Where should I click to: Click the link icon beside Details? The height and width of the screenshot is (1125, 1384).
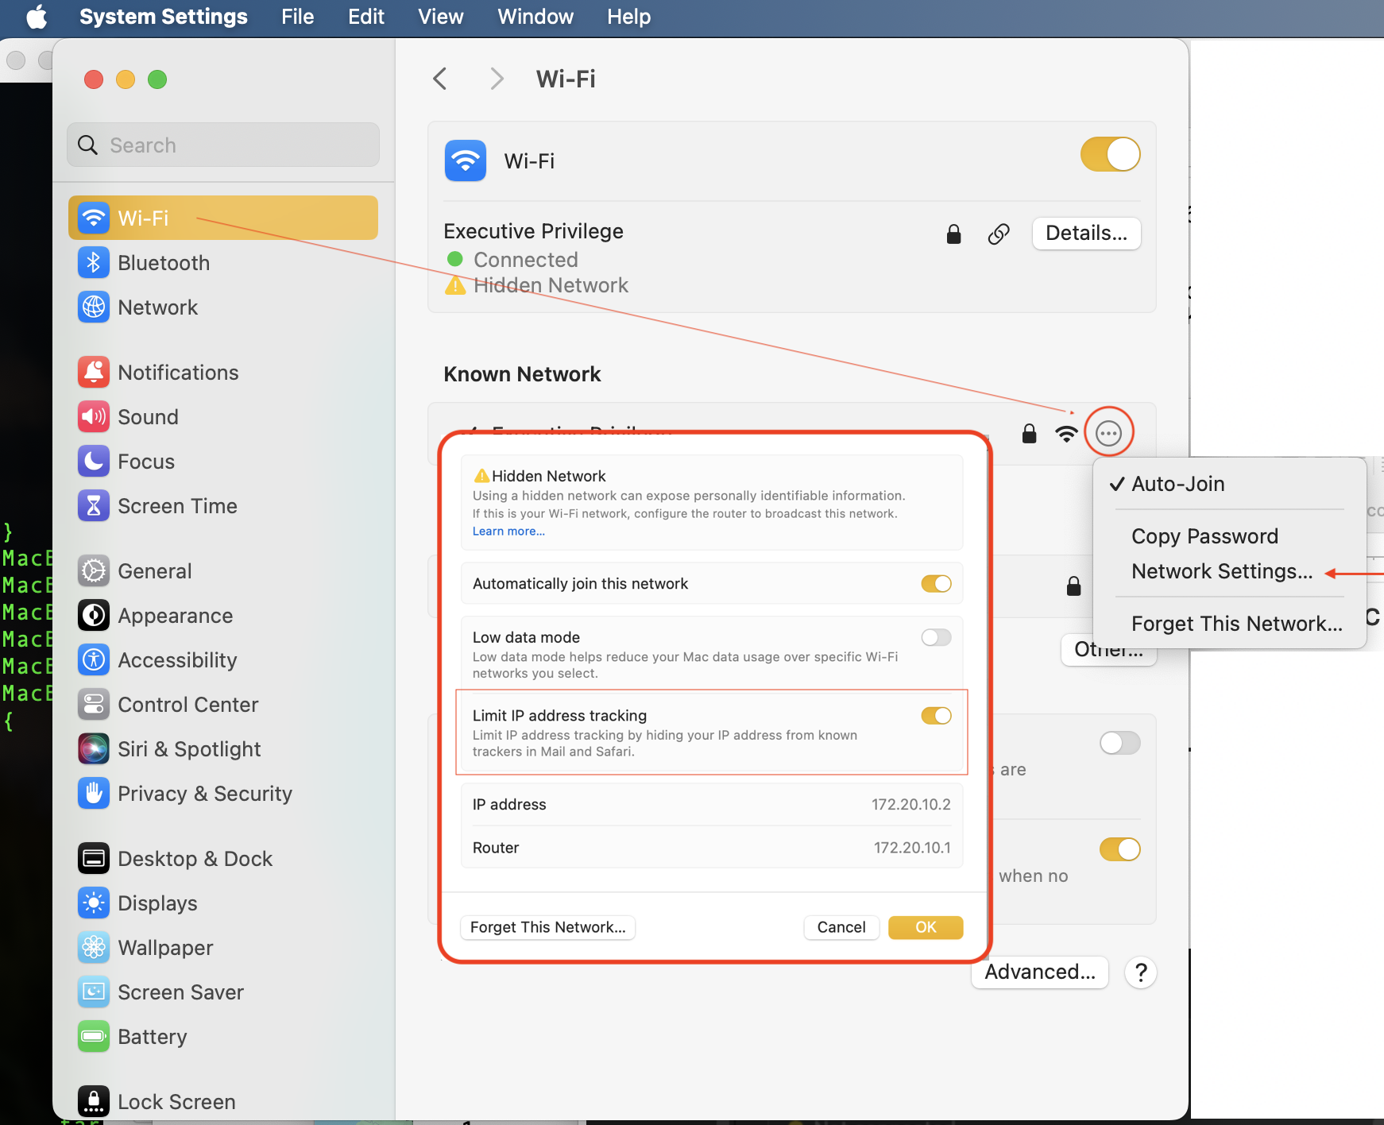point(999,234)
